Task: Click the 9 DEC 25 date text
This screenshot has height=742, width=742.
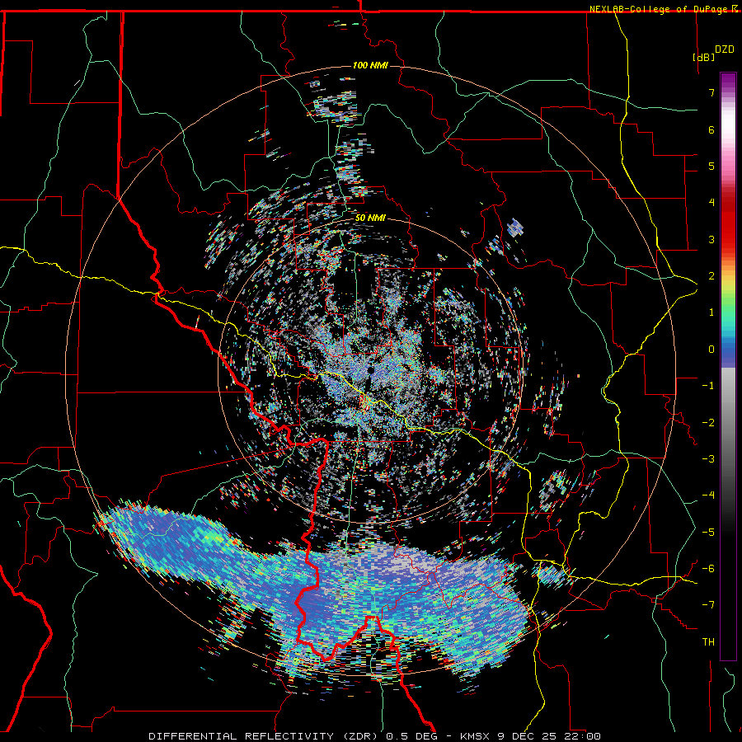Action: (527, 736)
